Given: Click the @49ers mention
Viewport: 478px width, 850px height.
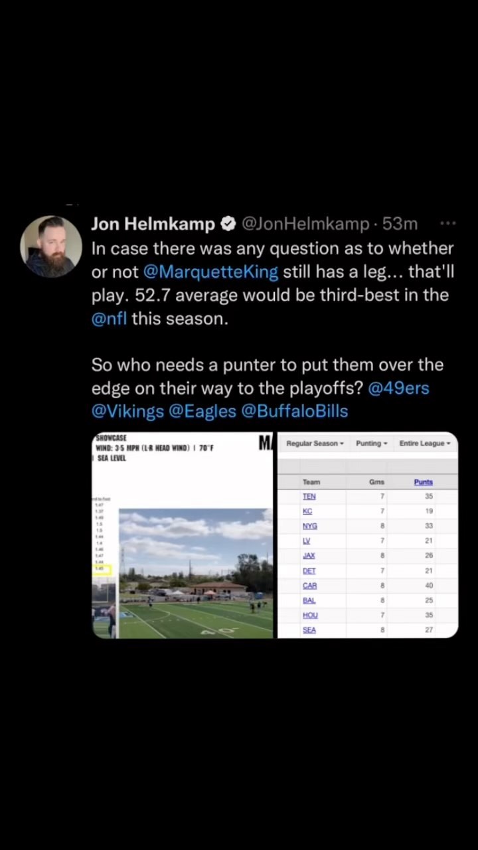Looking at the screenshot, I should coord(398,388).
